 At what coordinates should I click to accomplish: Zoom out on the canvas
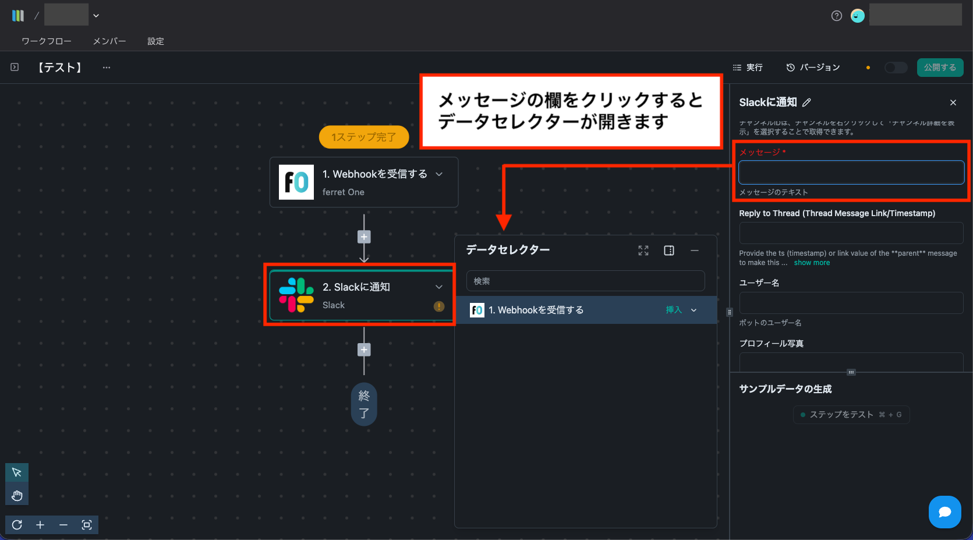[63, 525]
